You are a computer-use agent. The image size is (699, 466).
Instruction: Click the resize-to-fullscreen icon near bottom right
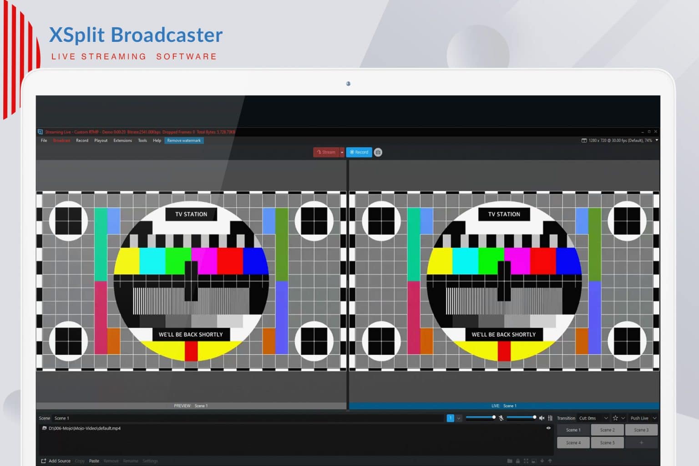pos(526,461)
